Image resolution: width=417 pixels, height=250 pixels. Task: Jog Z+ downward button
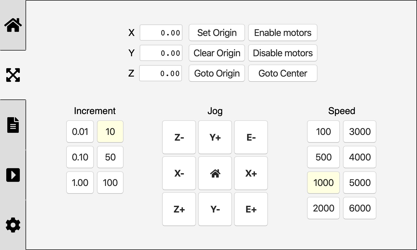point(179,209)
